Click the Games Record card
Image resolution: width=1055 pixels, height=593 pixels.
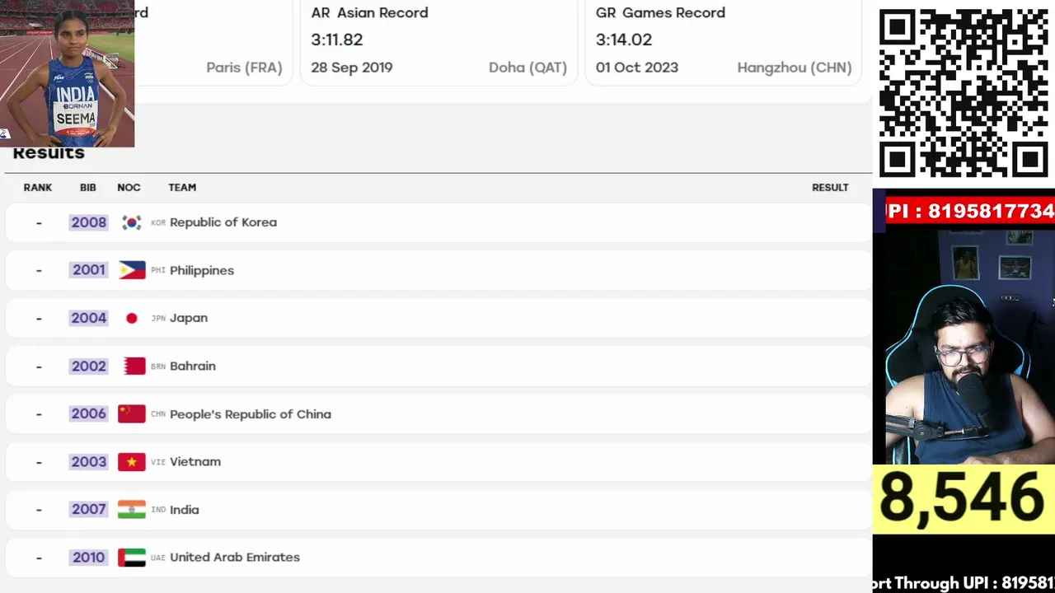(724, 41)
